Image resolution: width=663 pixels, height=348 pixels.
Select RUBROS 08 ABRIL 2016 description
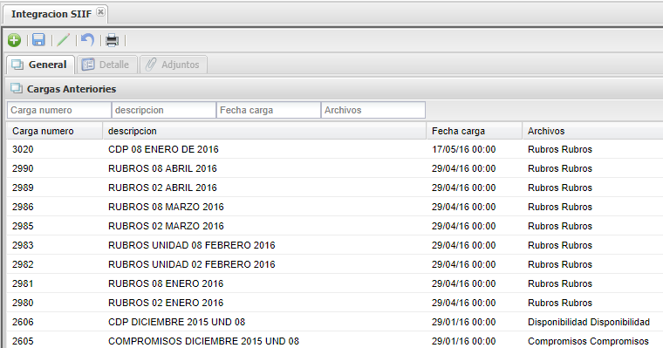click(162, 168)
